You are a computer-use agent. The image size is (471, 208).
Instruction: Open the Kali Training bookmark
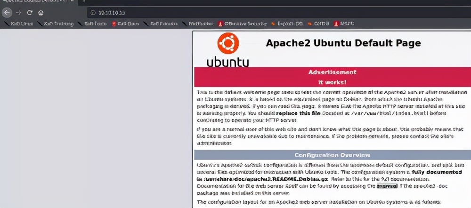tap(55, 24)
